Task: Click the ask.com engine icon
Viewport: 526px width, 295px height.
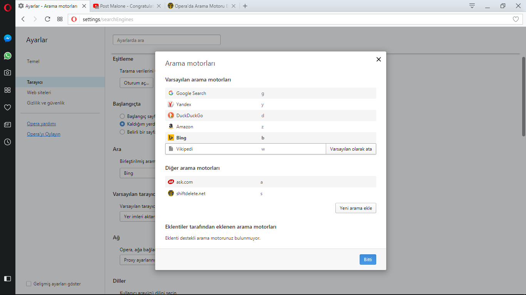Action: click(x=171, y=182)
